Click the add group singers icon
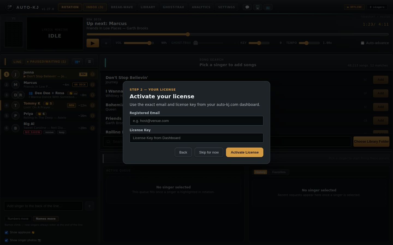The width and height of the screenshot is (393, 245). pos(77,62)
